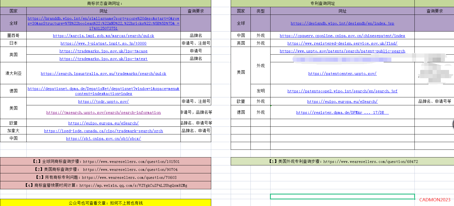The image size is (454, 206).
Task: Select the 日本 country cell
Action: pos(13,43)
